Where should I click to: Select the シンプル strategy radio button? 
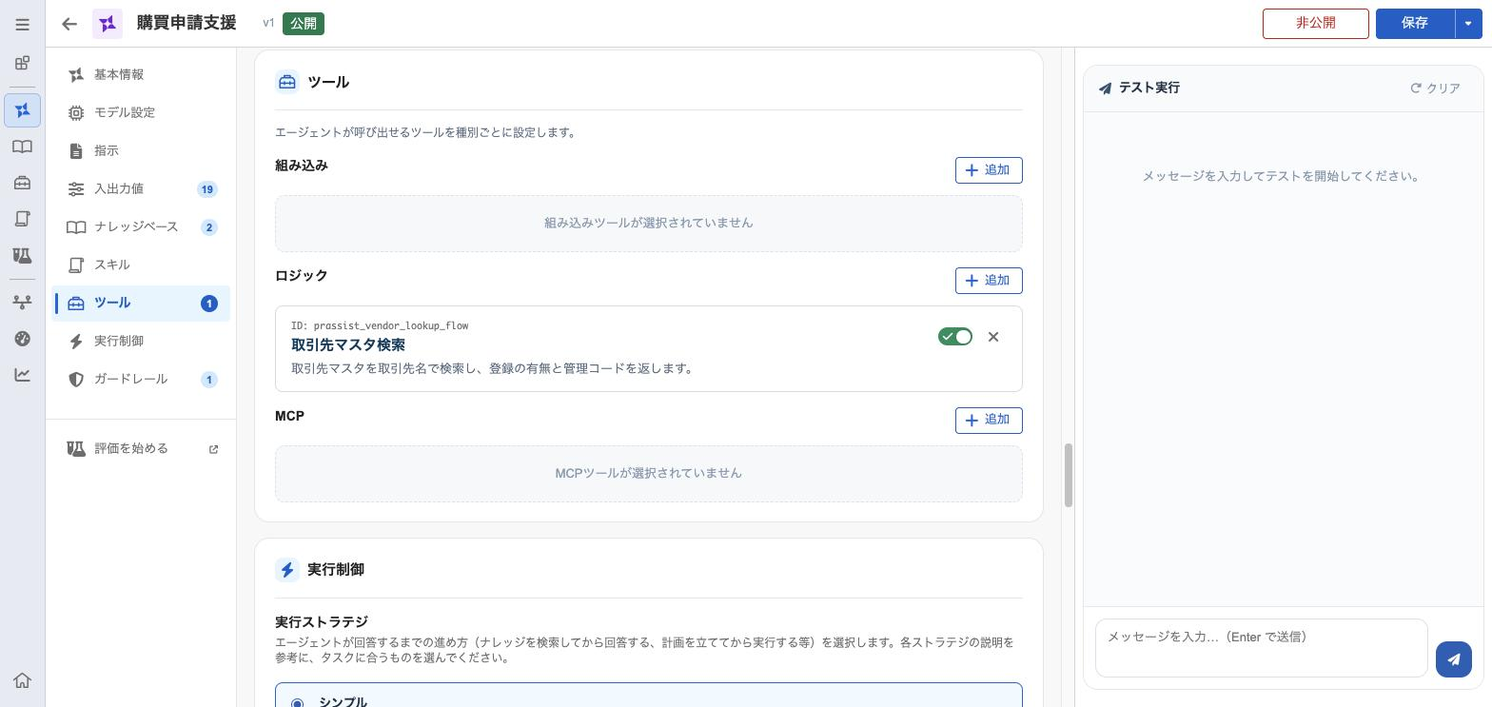pyautogui.click(x=297, y=703)
